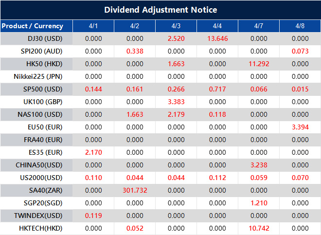Click the 4/8 date column header
The image size is (321, 235).
tap(300, 26)
